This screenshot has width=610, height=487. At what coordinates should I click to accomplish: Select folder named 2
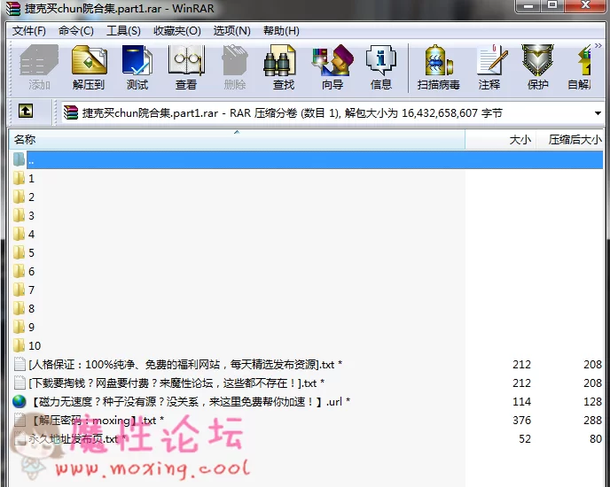pyautogui.click(x=32, y=197)
